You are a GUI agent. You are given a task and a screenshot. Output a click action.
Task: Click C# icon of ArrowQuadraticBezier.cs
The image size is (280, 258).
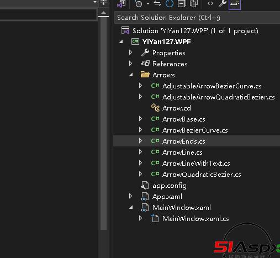(155, 174)
